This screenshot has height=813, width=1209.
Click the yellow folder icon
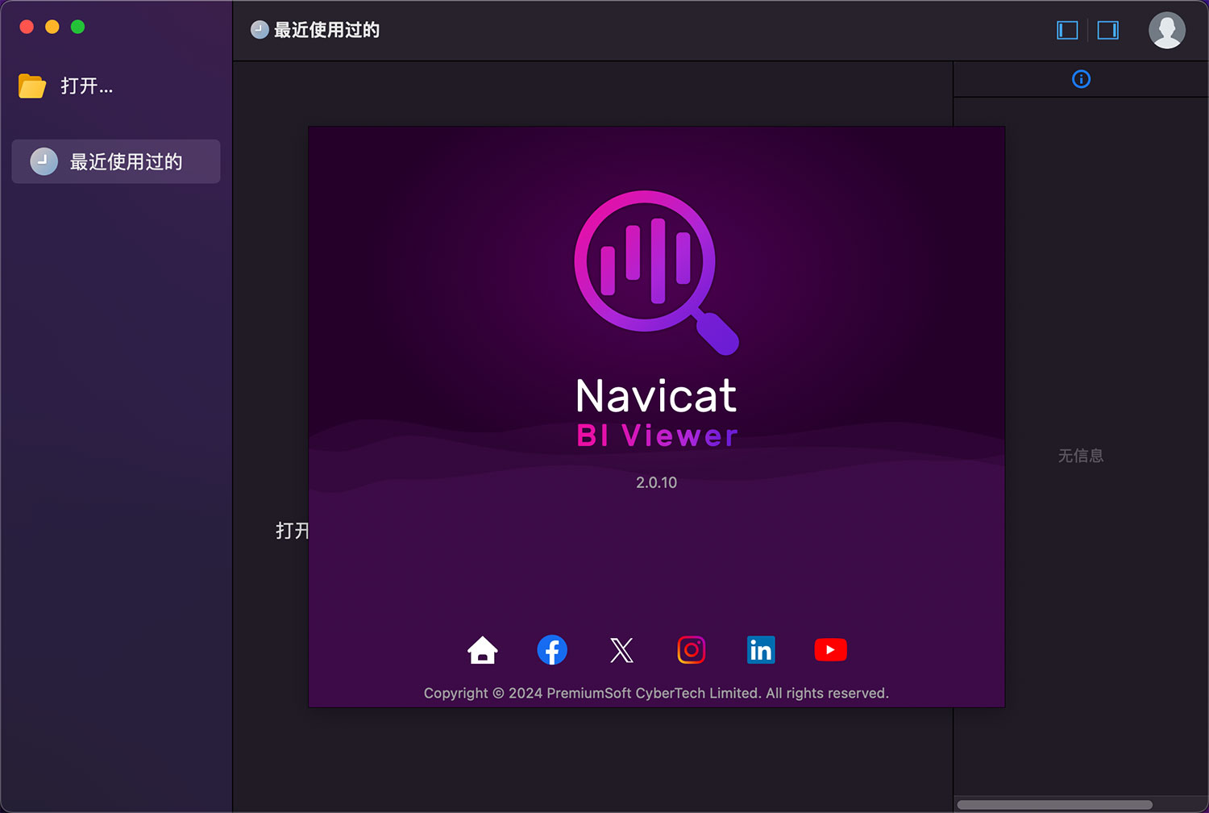pos(32,85)
